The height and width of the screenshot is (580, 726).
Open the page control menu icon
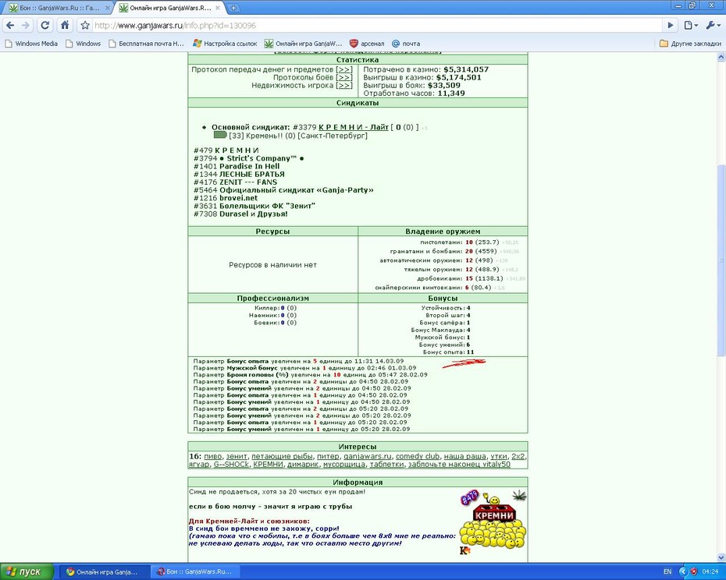click(x=690, y=26)
